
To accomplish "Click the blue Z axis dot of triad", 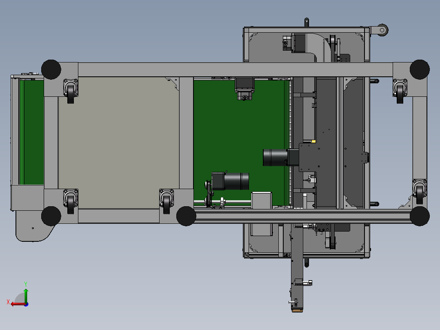I will [x=26, y=304].
